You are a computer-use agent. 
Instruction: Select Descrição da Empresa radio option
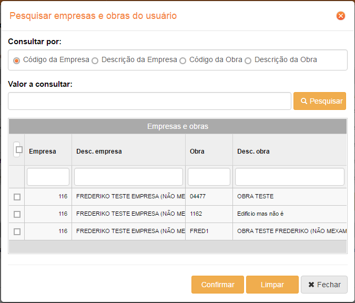95,60
